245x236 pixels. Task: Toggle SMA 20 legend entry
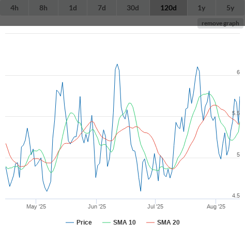169,223
